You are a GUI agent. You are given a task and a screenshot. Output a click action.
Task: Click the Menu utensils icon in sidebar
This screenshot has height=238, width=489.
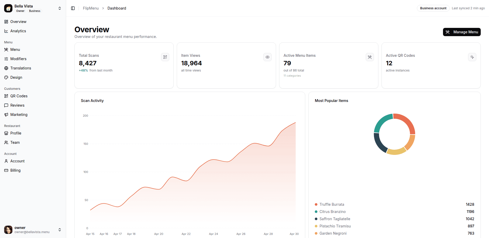pyautogui.click(x=6, y=50)
